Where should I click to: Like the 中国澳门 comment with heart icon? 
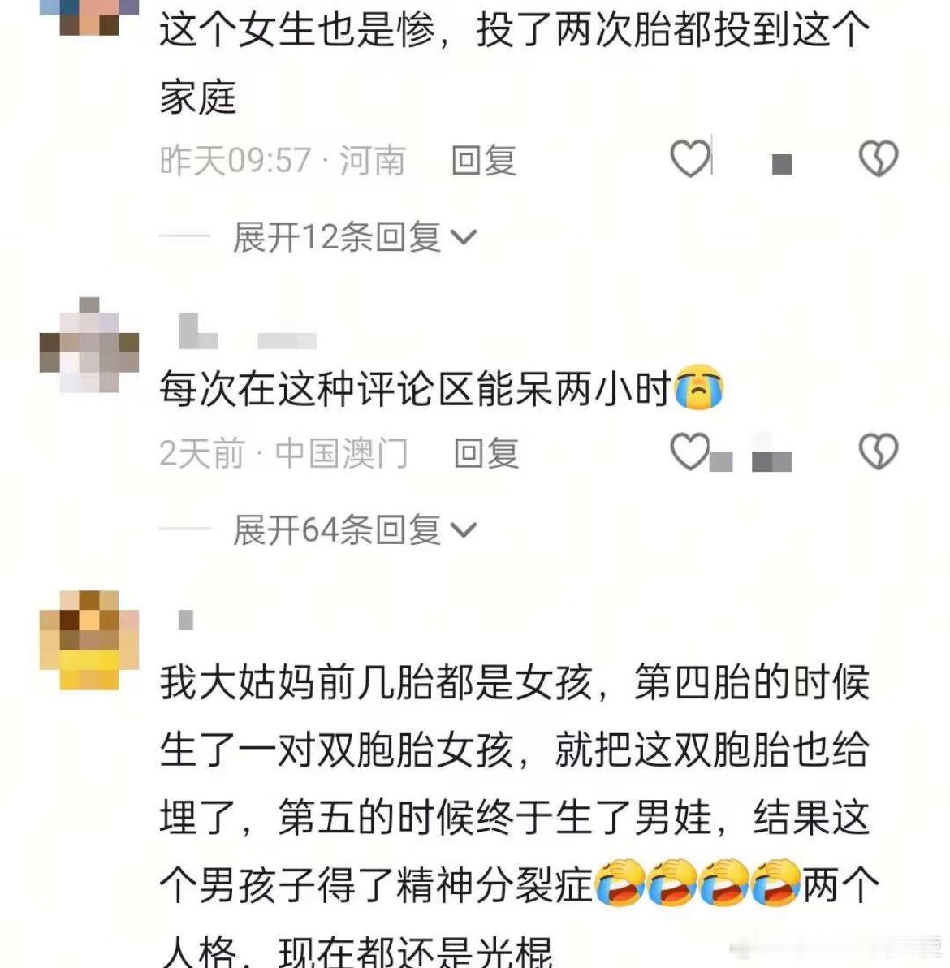click(x=690, y=452)
